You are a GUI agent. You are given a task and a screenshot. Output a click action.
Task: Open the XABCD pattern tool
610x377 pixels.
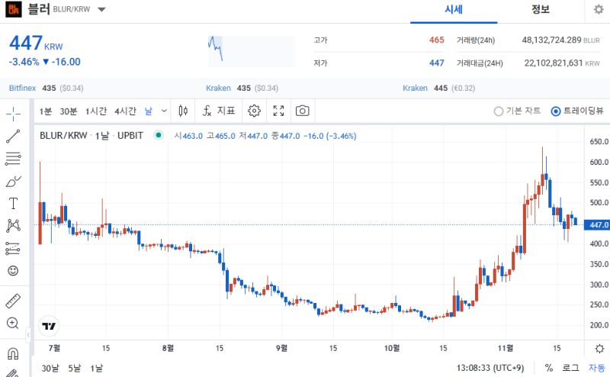click(x=13, y=225)
